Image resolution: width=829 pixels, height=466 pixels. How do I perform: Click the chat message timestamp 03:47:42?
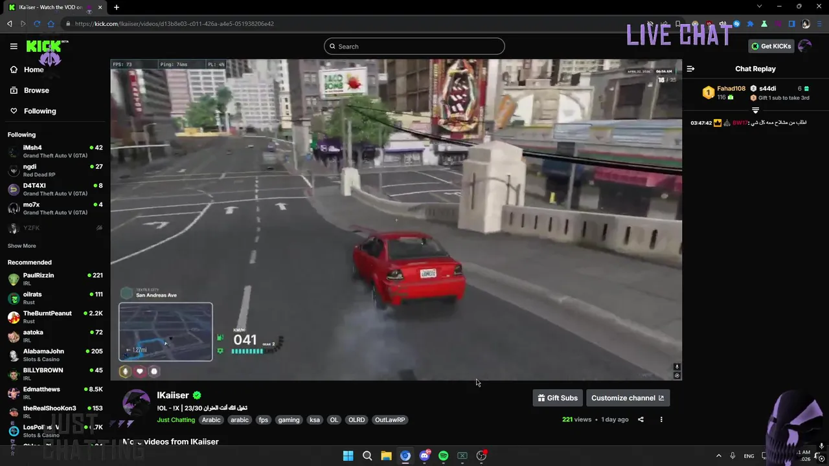[x=701, y=122]
